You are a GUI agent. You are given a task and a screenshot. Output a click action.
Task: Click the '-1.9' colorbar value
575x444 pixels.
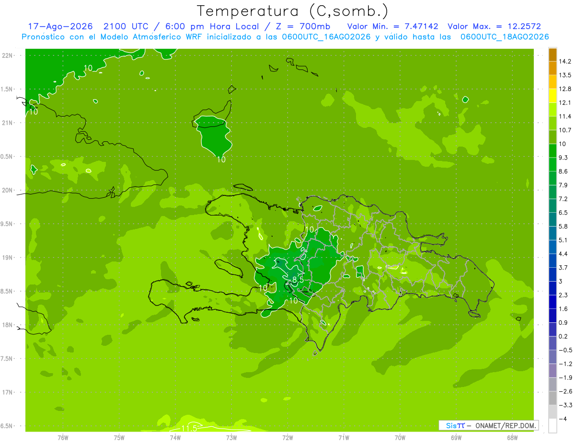[565, 377]
